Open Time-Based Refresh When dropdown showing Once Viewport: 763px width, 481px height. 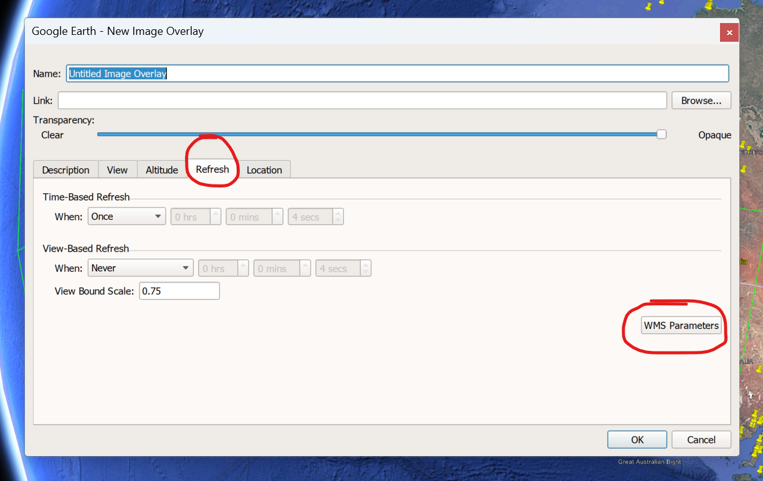126,217
